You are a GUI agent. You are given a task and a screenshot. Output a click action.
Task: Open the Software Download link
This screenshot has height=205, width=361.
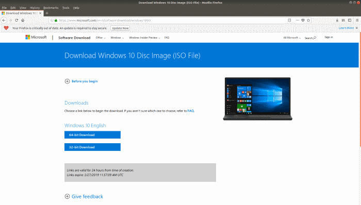click(x=74, y=38)
